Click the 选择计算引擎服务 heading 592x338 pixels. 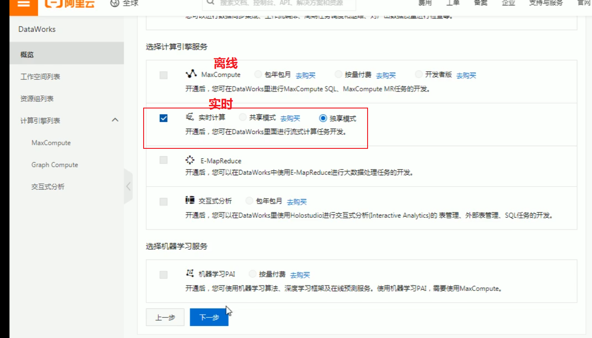point(176,47)
